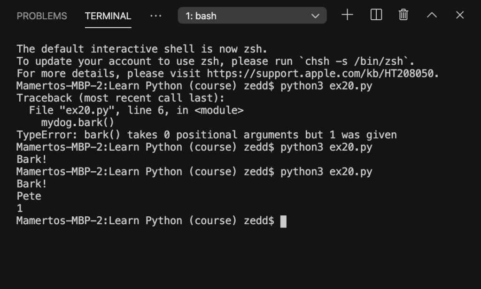The image size is (481, 289).
Task: Click 'The default interactive shell' message line
Action: click(x=142, y=49)
